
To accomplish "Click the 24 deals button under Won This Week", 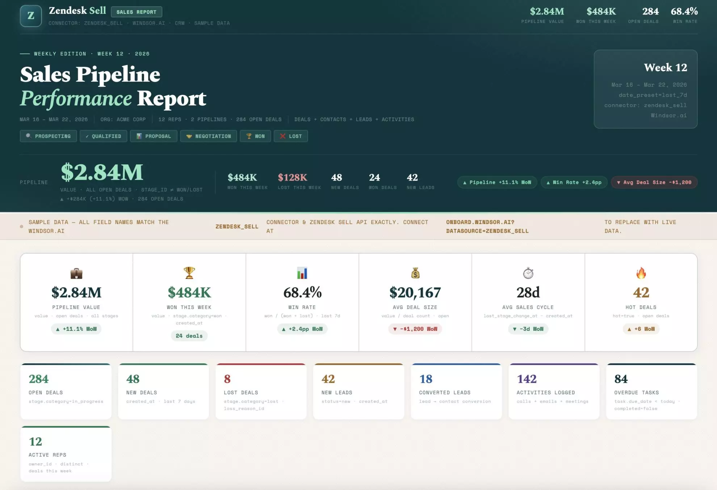I will point(189,336).
